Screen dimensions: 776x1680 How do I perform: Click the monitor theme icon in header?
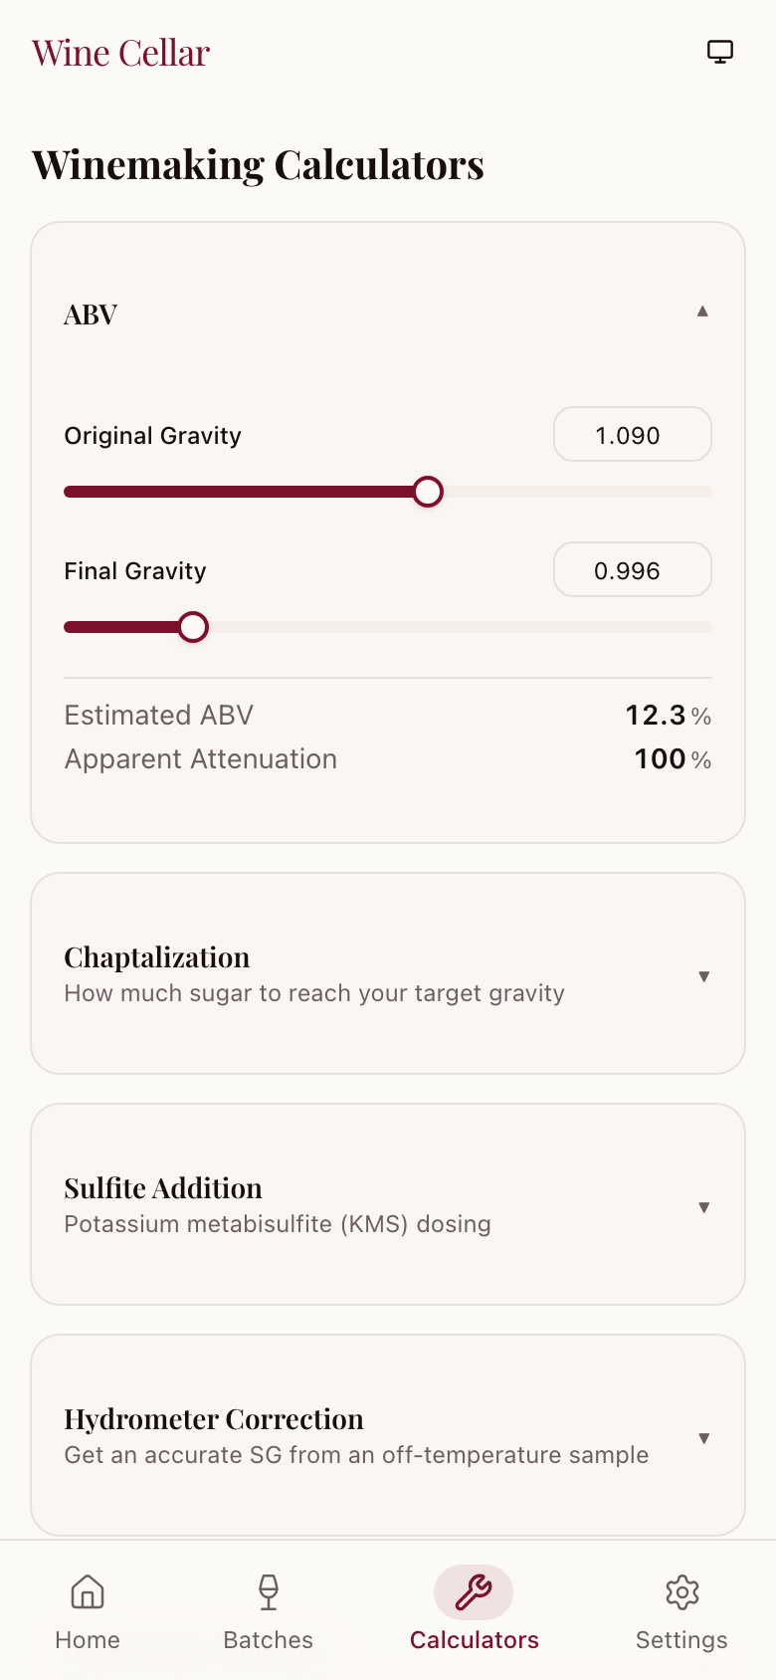pyautogui.click(x=720, y=52)
